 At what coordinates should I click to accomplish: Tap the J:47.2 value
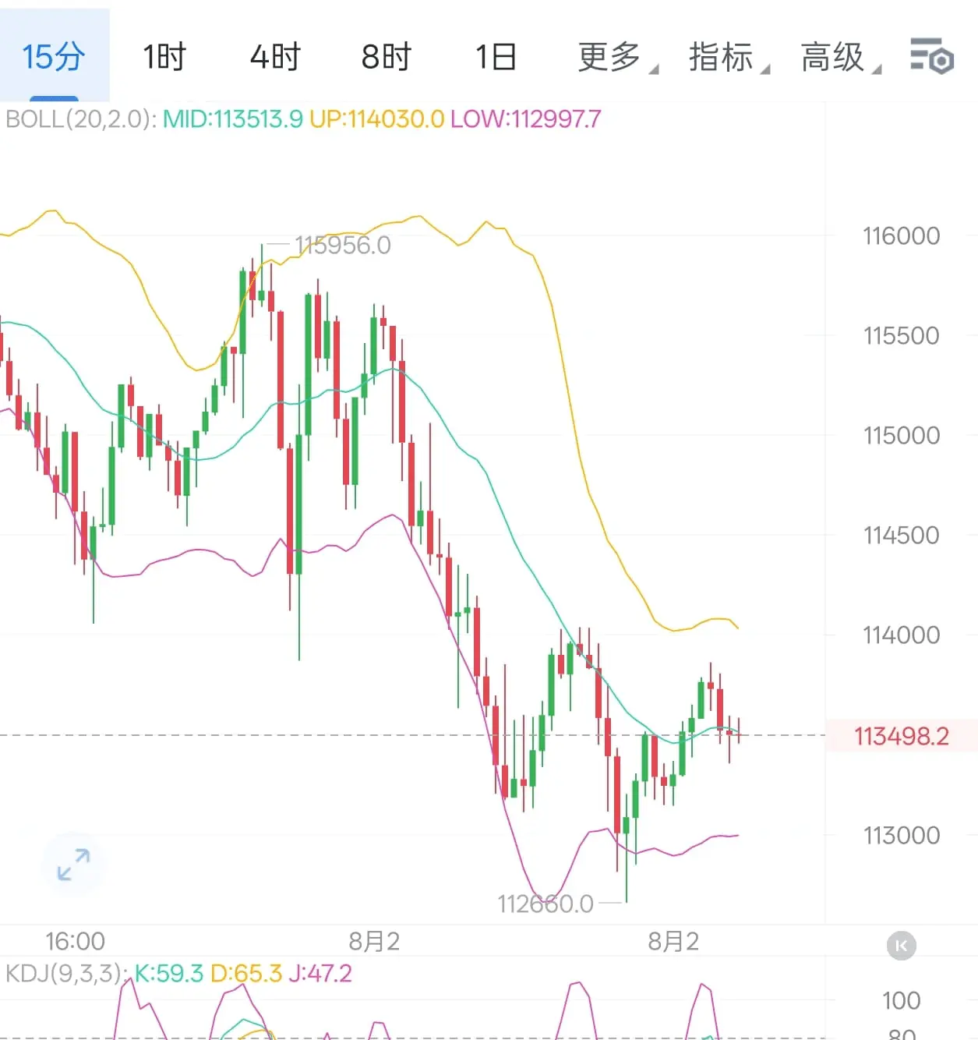[x=320, y=973]
